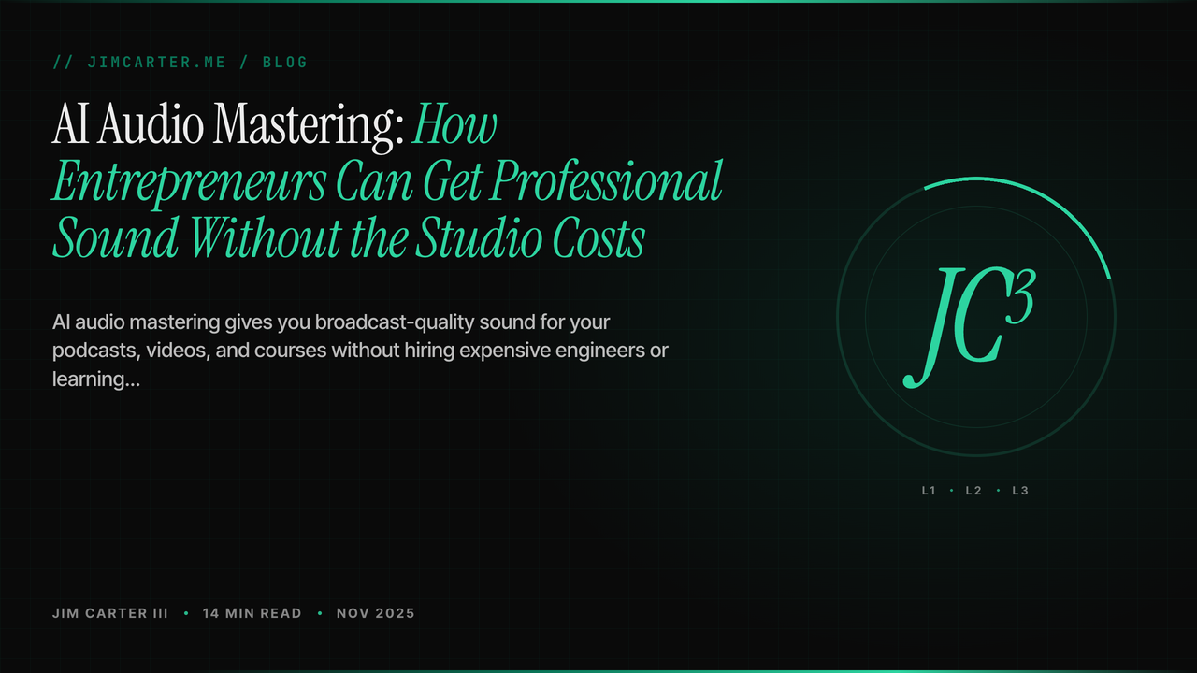This screenshot has width=1197, height=673.
Task: Click the summary paragraph starting 'AI audio mastering gives'
Action: click(361, 351)
